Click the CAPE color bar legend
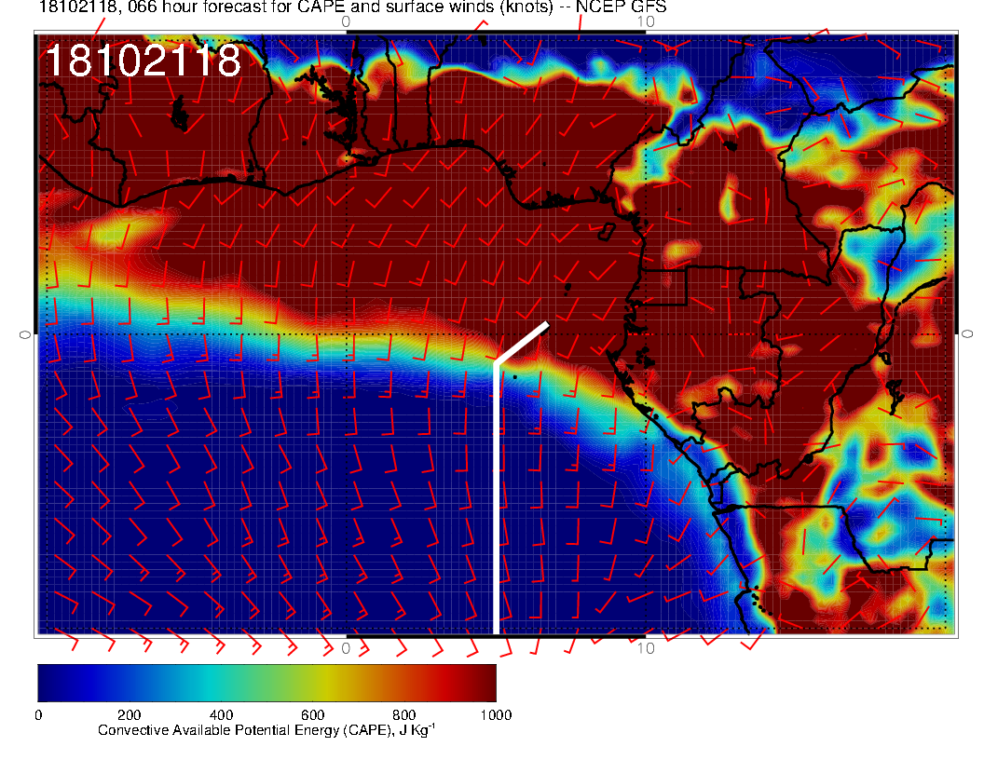Image resolution: width=984 pixels, height=760 pixels. tap(266, 683)
